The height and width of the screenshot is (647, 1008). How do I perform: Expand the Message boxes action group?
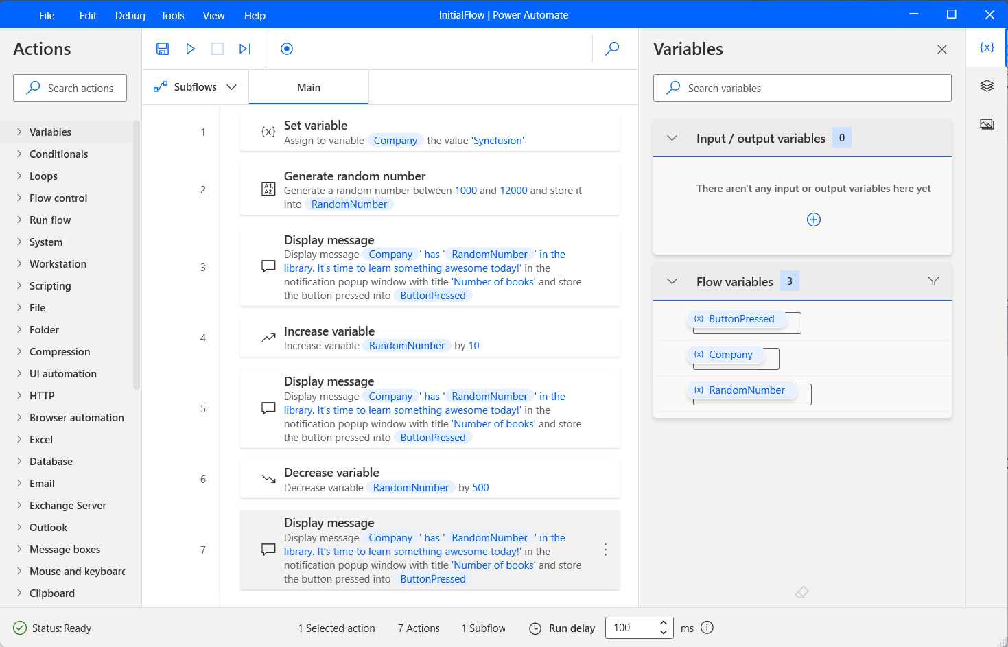[x=19, y=549]
